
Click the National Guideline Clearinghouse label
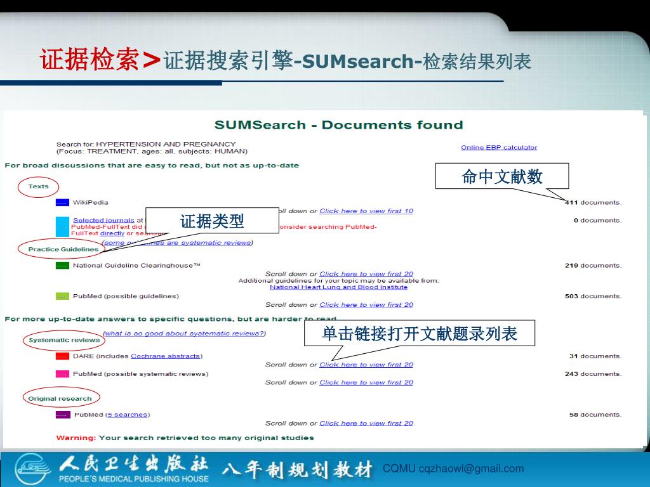[x=136, y=266]
